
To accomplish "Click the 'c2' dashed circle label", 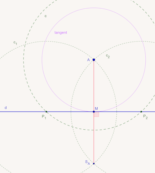I will 108,56.
